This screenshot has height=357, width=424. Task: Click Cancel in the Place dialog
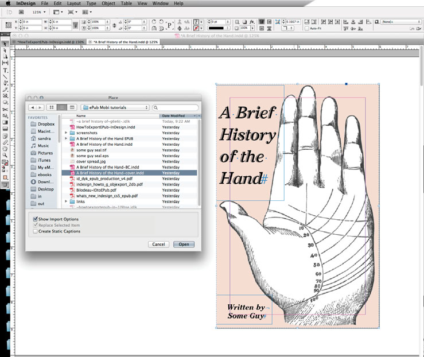point(158,244)
